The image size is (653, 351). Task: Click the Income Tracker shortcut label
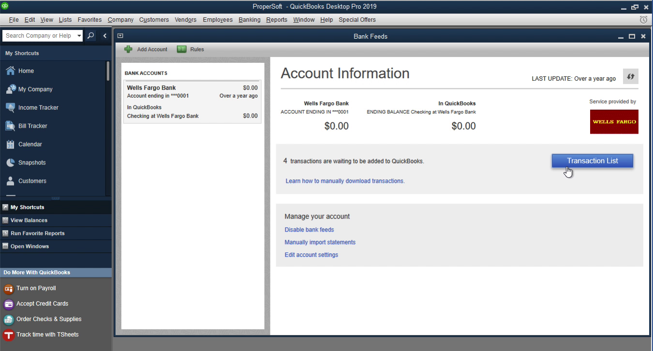(x=38, y=107)
